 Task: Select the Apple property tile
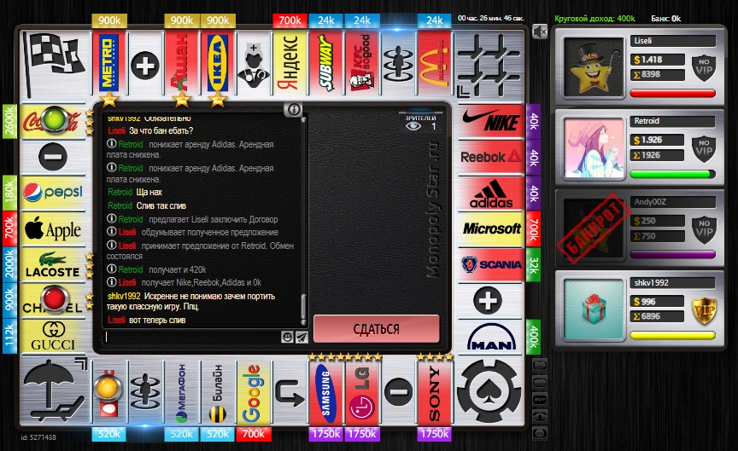[x=53, y=229]
